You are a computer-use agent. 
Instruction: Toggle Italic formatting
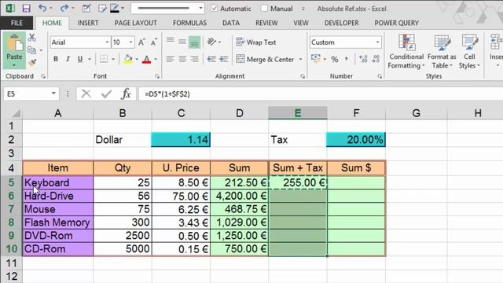point(68,59)
